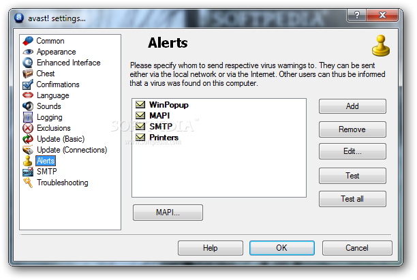The image size is (417, 280).
Task: Open Logging settings
Action: point(49,117)
